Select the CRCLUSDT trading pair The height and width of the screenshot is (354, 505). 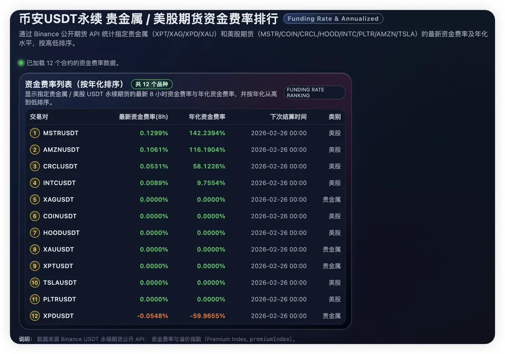click(x=61, y=166)
